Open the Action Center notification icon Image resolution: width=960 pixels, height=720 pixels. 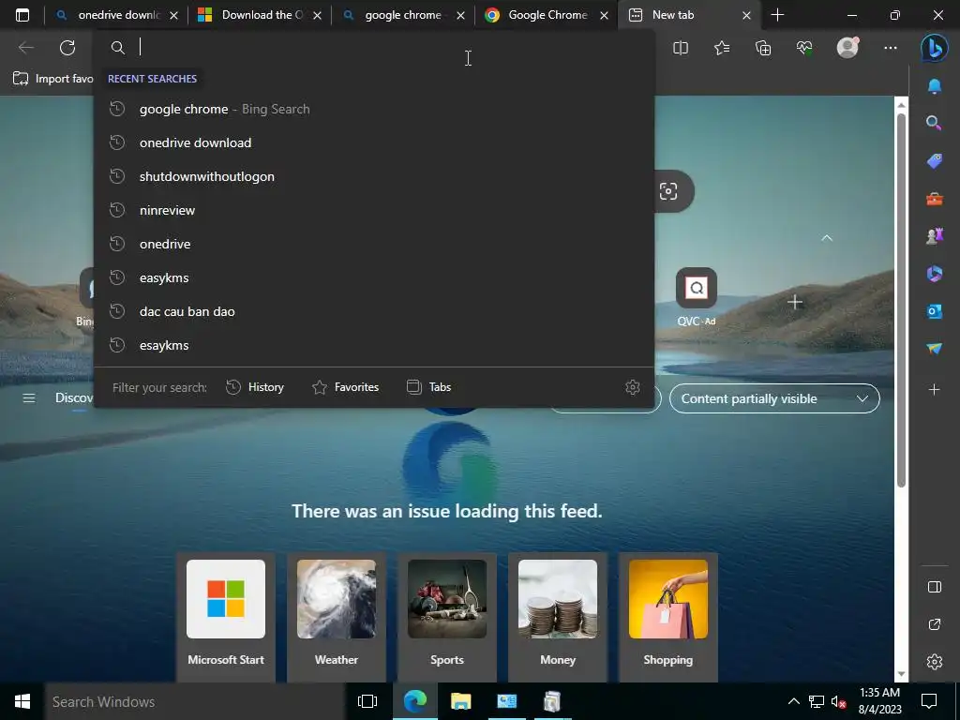point(929,701)
